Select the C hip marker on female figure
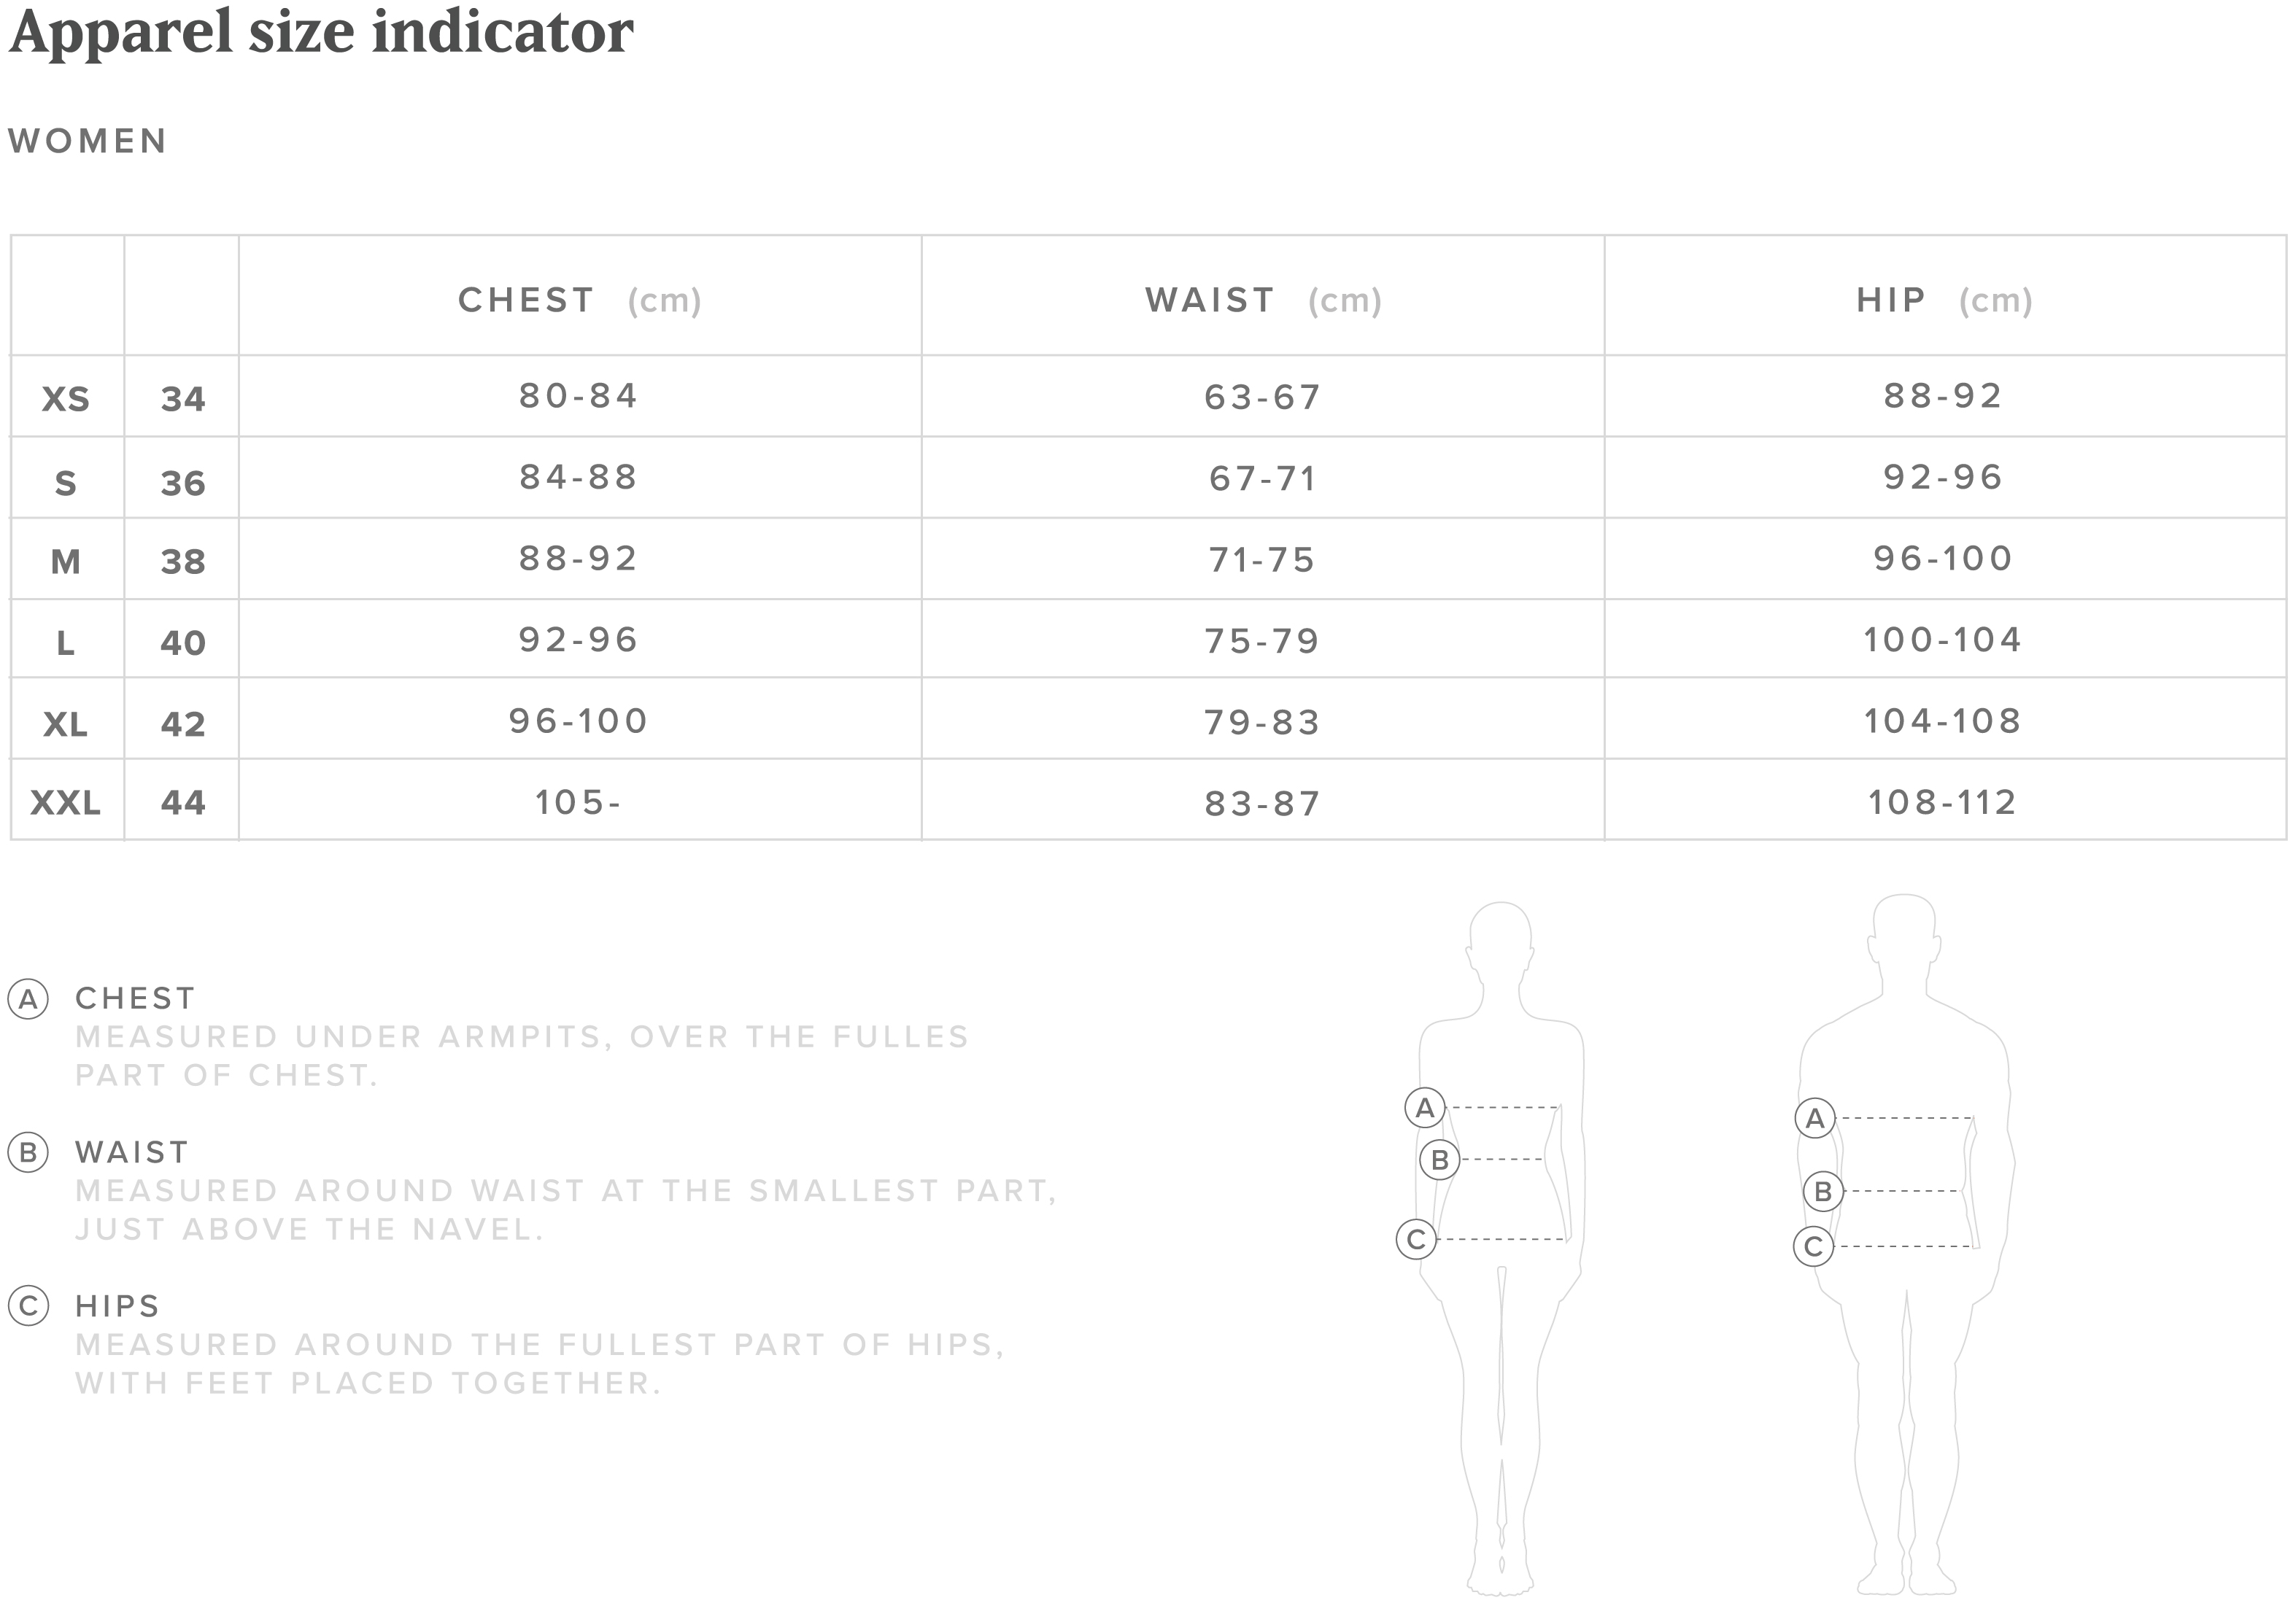This screenshot has height=1603, width=2296. pos(1416,1239)
